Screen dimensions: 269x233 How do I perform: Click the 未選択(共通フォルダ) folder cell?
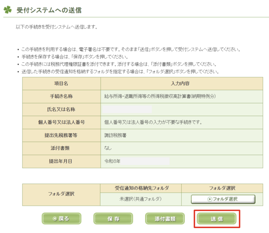click(x=141, y=199)
